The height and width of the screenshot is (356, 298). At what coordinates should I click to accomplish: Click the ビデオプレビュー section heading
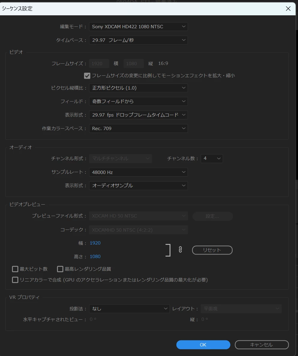(x=27, y=204)
